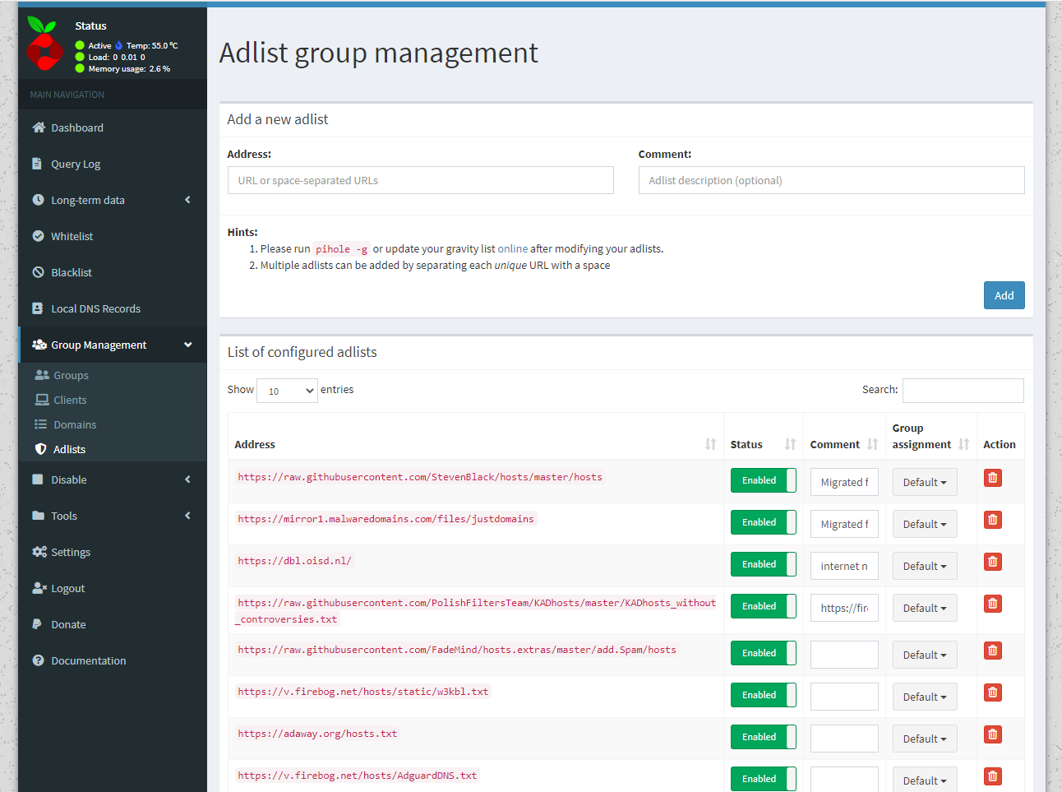Image resolution: width=1062 pixels, height=792 pixels.
Task: Open group Default dropdown for malwaredomains
Action: point(925,525)
